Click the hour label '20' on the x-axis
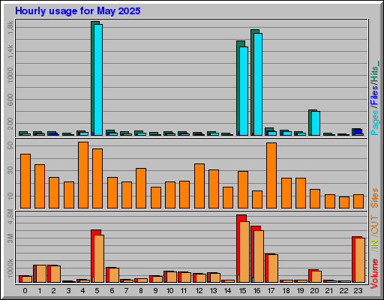 tap(314, 291)
